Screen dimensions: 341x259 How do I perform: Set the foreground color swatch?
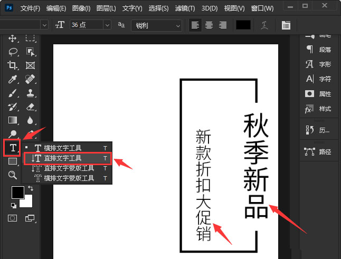(17, 193)
